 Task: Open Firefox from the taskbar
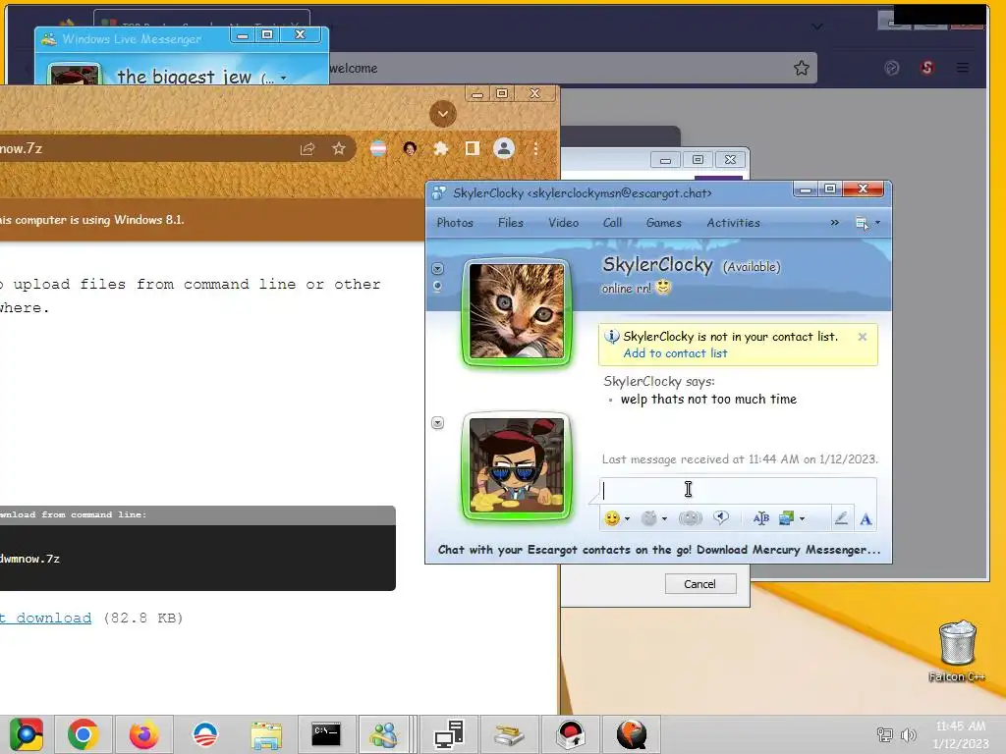point(143,734)
